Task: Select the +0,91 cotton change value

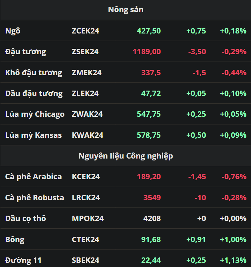Action: pyautogui.click(x=196, y=240)
